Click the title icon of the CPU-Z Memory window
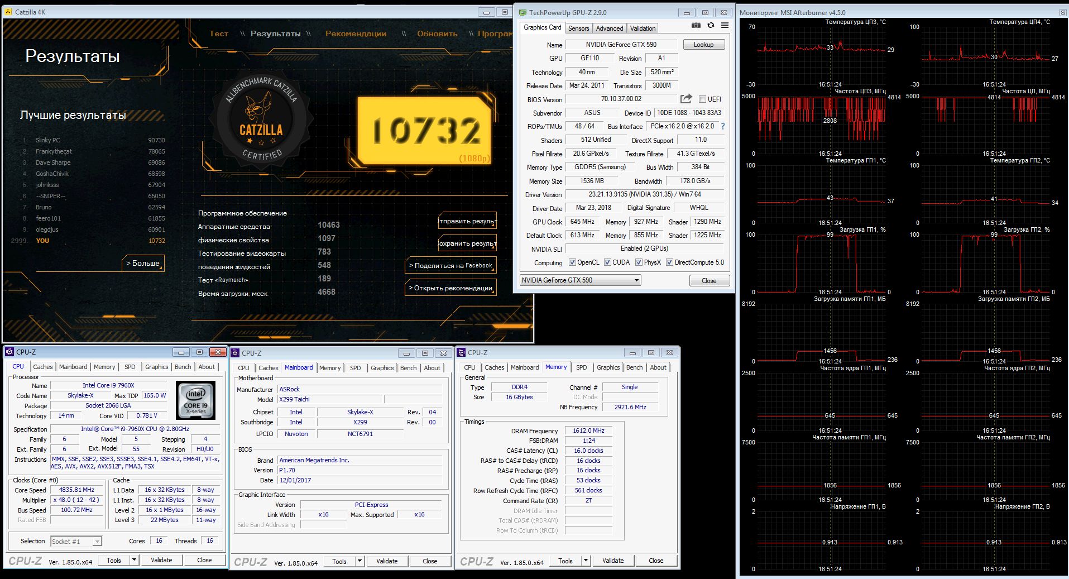This screenshot has width=1069, height=579. [461, 352]
